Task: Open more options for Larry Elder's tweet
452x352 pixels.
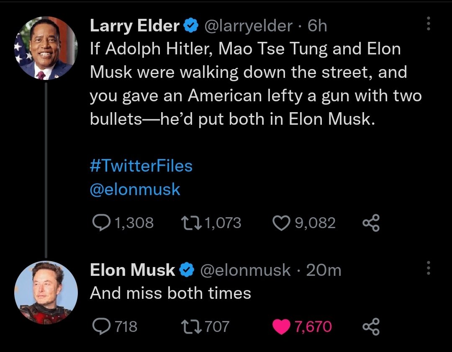Action: coord(428,24)
